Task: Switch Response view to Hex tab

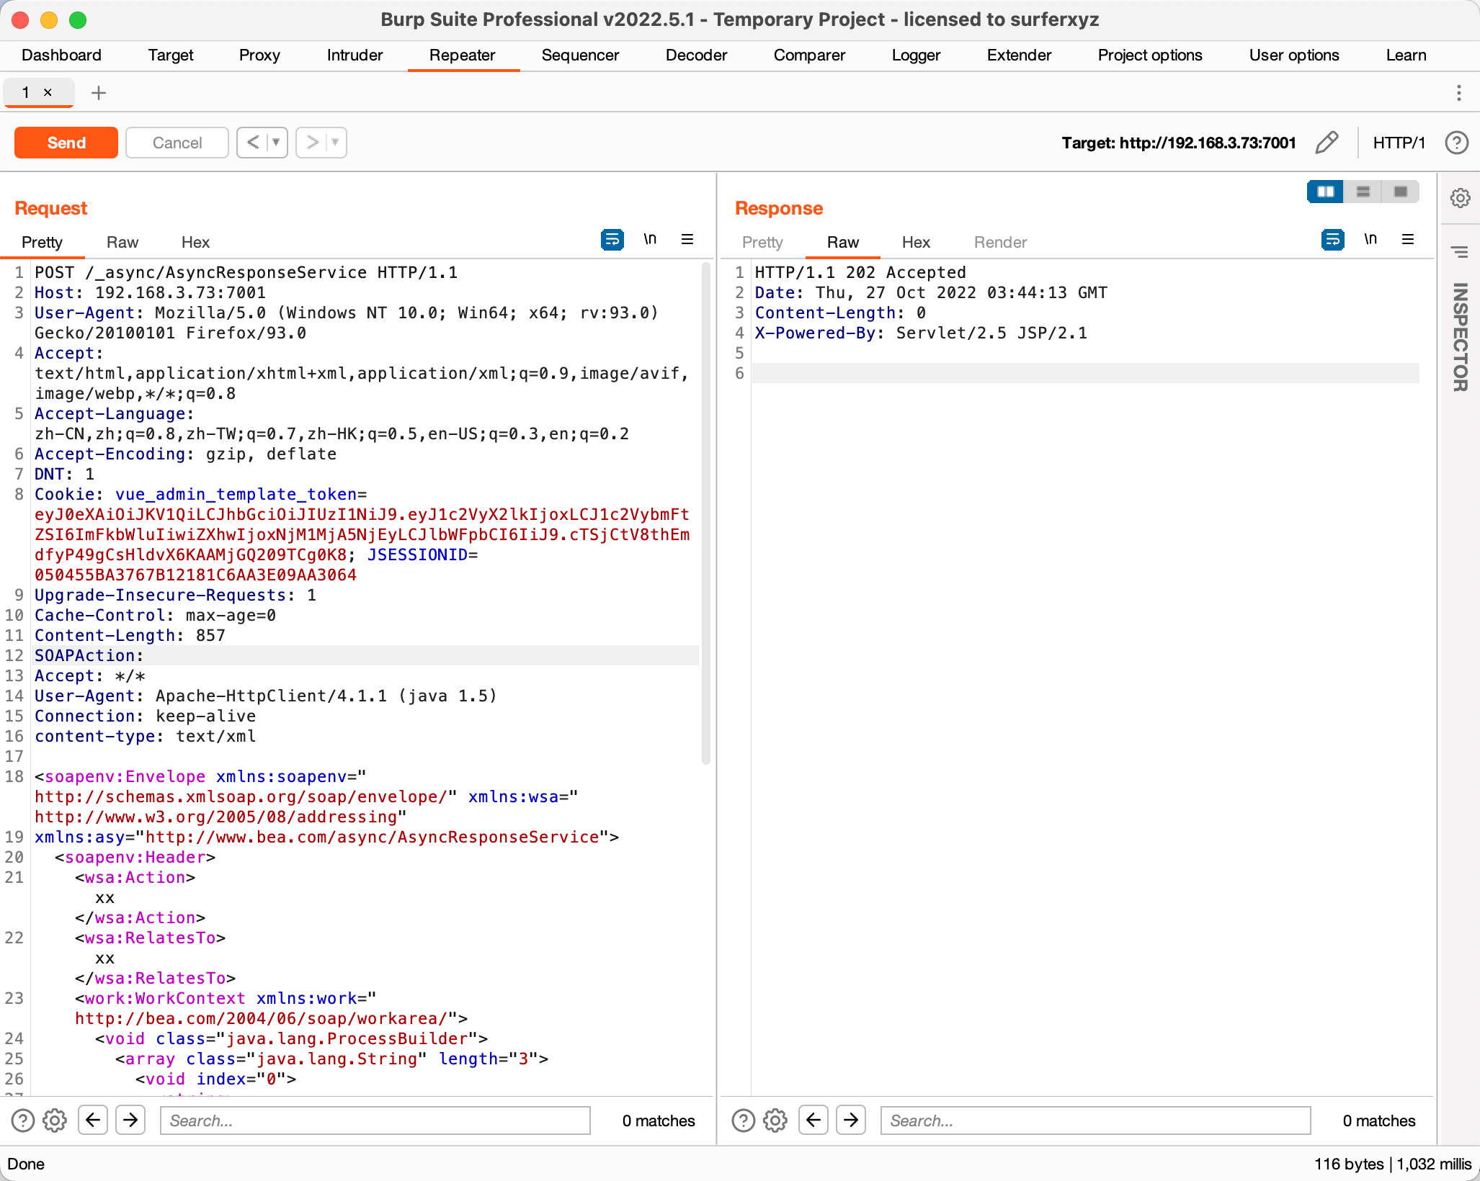Action: click(915, 243)
